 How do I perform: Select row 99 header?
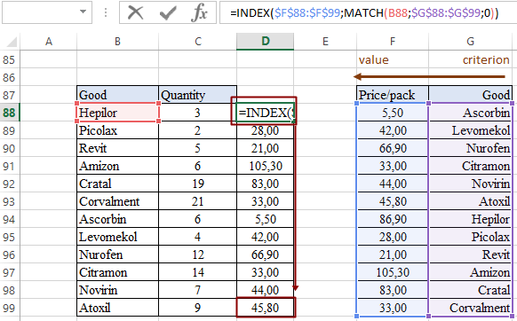pyautogui.click(x=10, y=309)
